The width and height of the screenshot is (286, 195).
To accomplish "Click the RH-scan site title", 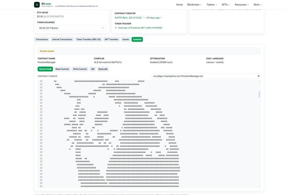I will 46,4.
